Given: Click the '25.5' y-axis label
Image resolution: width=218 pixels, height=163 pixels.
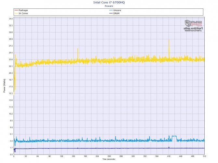Looking at the screenshot, I should tap(11, 53).
